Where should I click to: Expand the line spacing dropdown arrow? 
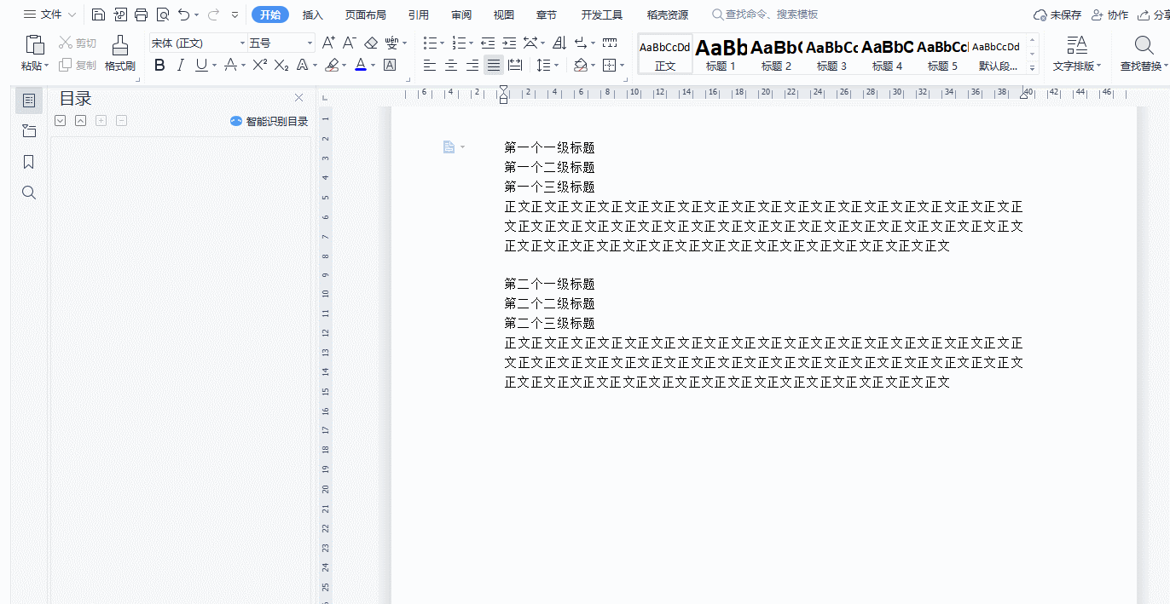coord(557,66)
